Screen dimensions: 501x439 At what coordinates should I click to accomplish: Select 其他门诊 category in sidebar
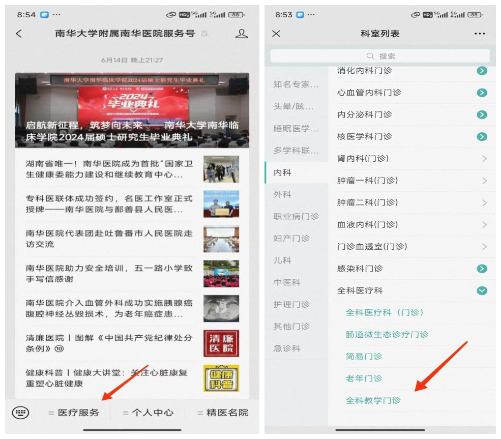[x=296, y=327]
